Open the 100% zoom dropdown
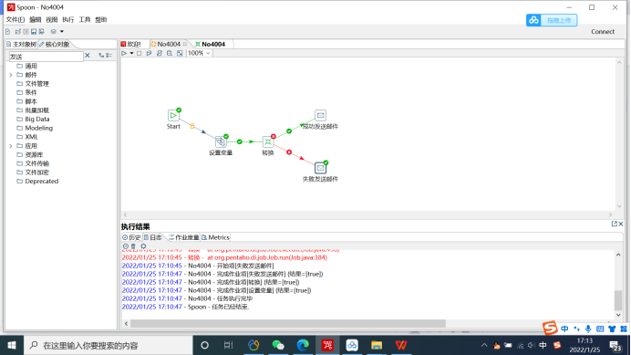The height and width of the screenshot is (355, 631). (x=199, y=53)
